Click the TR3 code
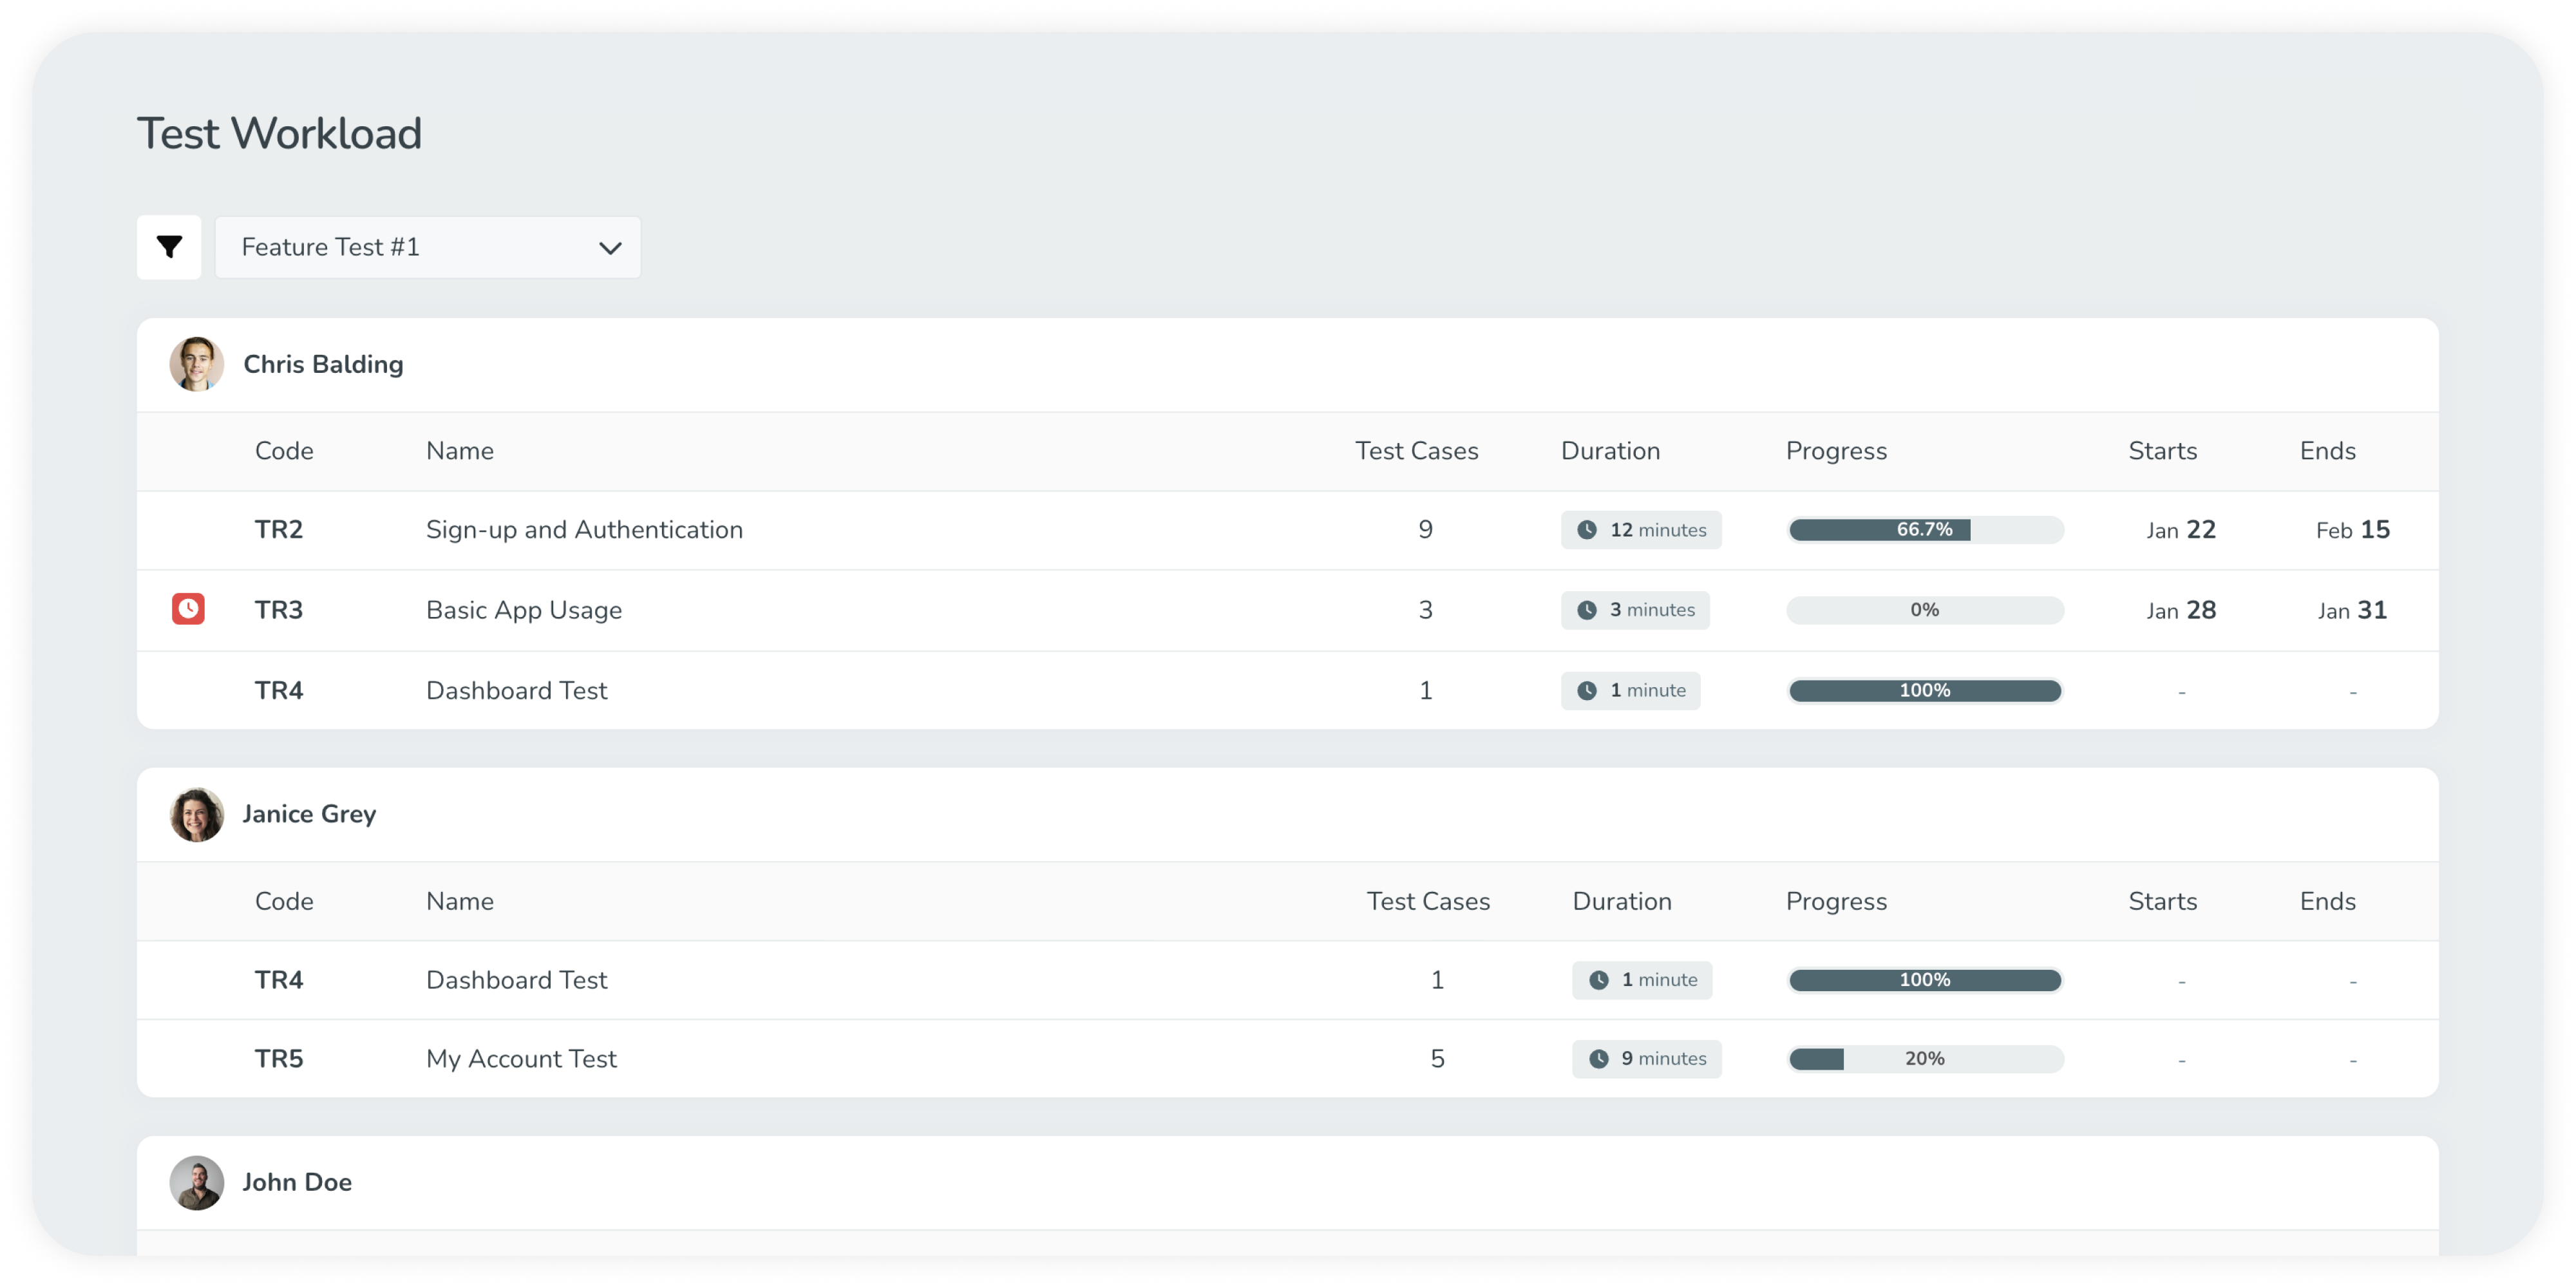Viewport: 2576px width, 1288px height. click(x=279, y=610)
